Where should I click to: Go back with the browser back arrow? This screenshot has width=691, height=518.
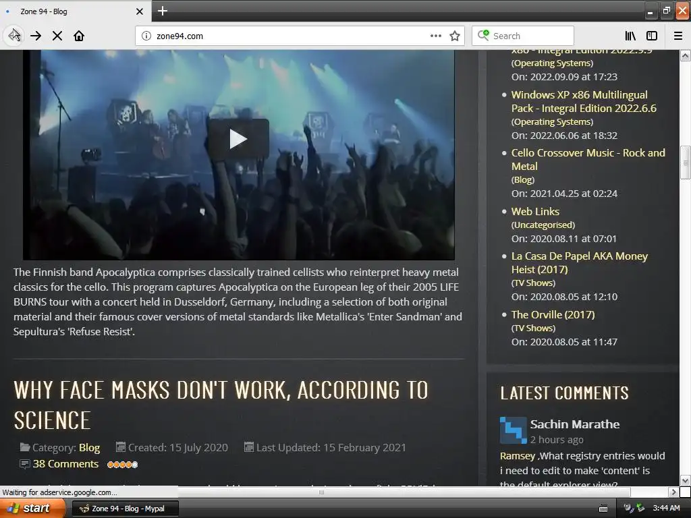pyautogui.click(x=14, y=36)
